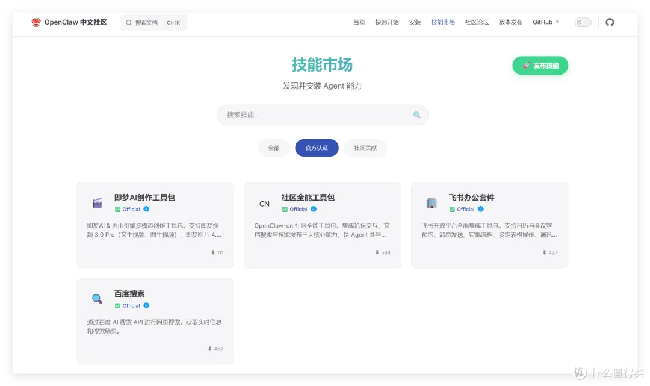Open 版本发布 in the navigation bar
This screenshot has height=386, width=650.
coord(511,22)
